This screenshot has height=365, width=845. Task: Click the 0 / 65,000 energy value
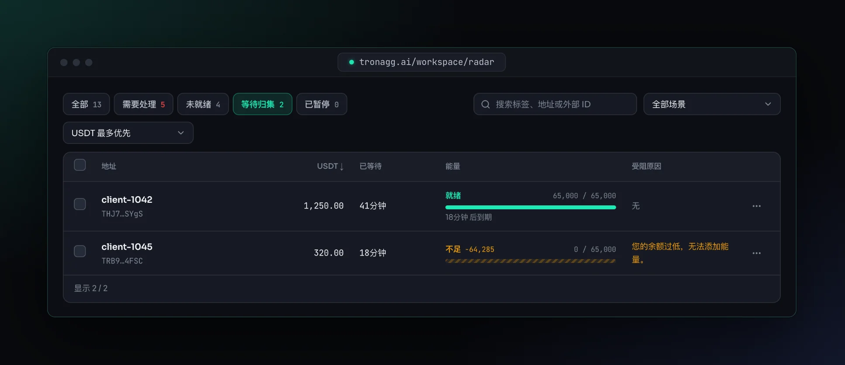coord(595,249)
